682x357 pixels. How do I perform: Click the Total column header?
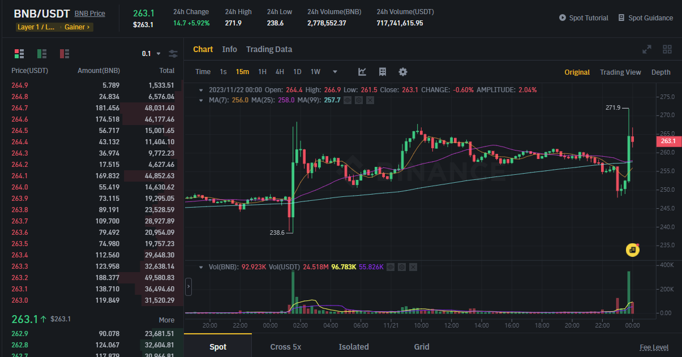point(167,71)
